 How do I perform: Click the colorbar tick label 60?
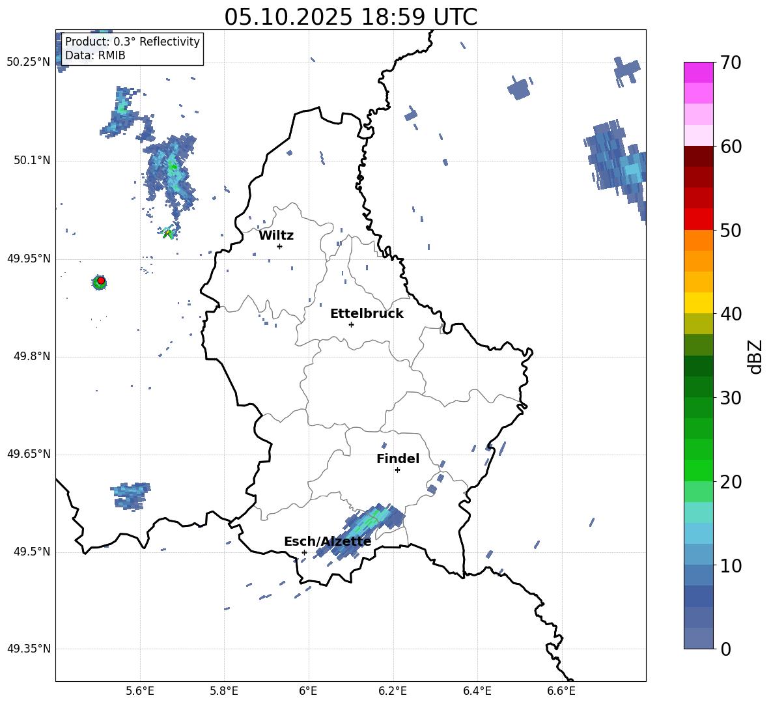pyautogui.click(x=731, y=147)
